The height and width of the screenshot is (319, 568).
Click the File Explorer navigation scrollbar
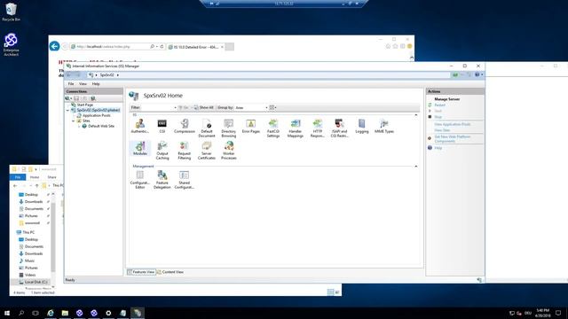[x=53, y=237]
